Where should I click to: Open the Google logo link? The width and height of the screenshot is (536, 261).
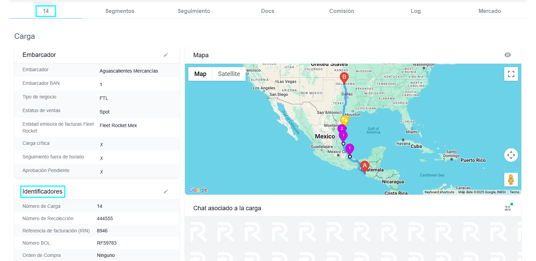tap(198, 190)
